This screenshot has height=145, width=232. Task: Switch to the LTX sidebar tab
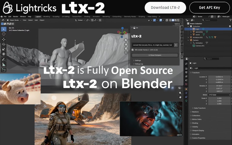[x=182, y=56]
